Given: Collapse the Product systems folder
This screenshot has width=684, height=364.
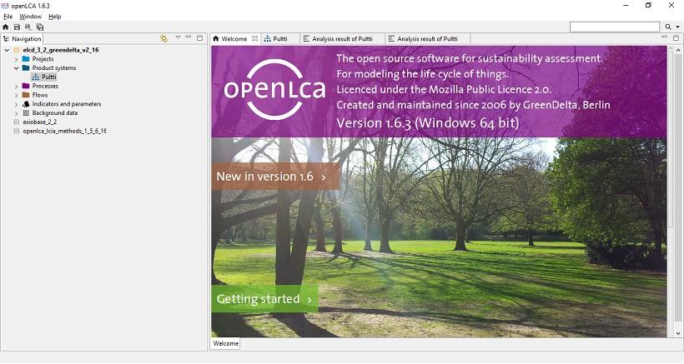Looking at the screenshot, I should pyautogui.click(x=16, y=68).
